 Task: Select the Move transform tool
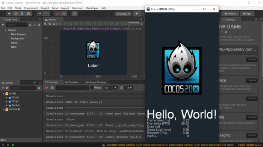point(9,13)
